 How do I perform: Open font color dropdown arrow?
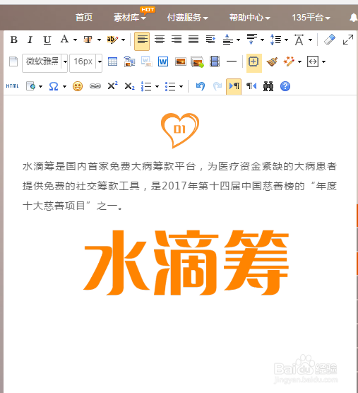(x=75, y=40)
